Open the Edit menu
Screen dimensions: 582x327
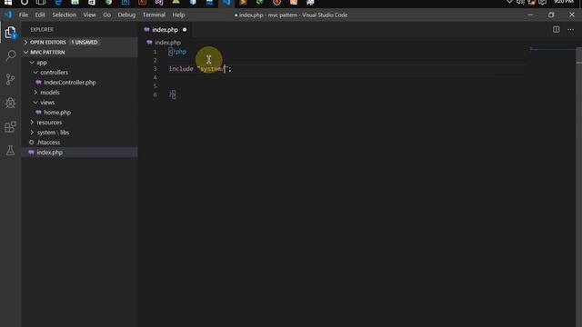(40, 15)
